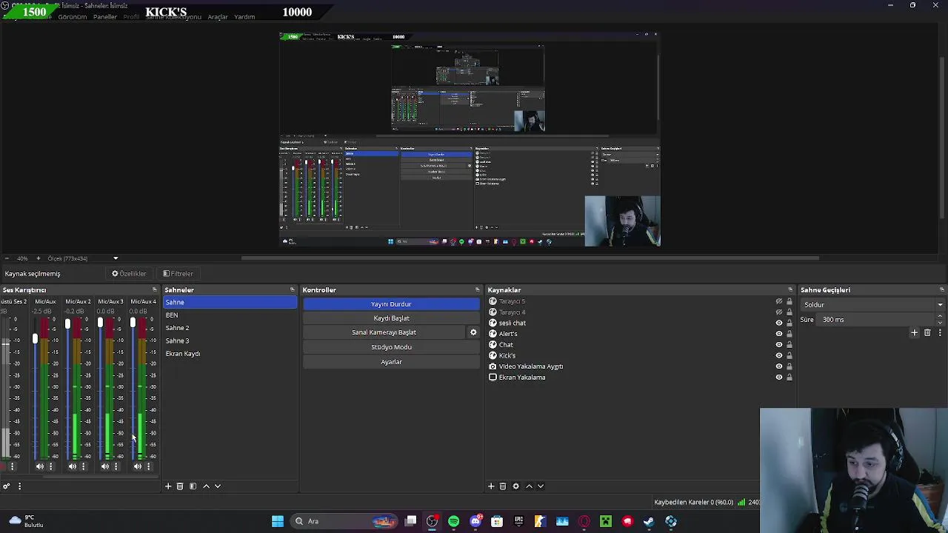The width and height of the screenshot is (948, 533).
Task: Open the Yardım menu
Action: 244,17
